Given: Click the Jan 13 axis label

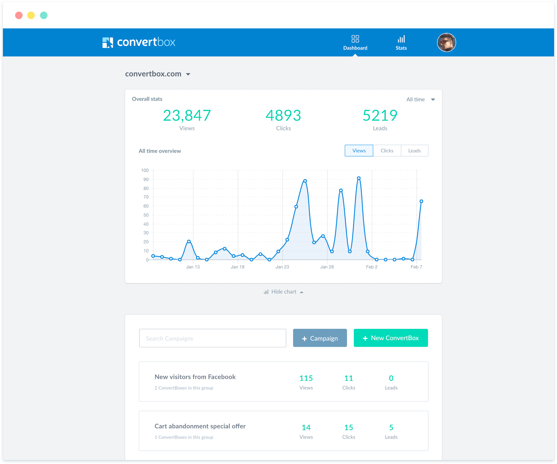Looking at the screenshot, I should [193, 267].
